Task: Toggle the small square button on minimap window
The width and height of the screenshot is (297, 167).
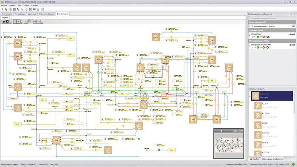Action: point(239,131)
